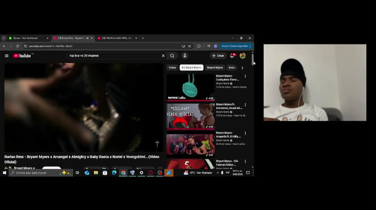Open the YouTube hamburger guide menu
The image size is (376, 210).
pyautogui.click(x=6, y=56)
